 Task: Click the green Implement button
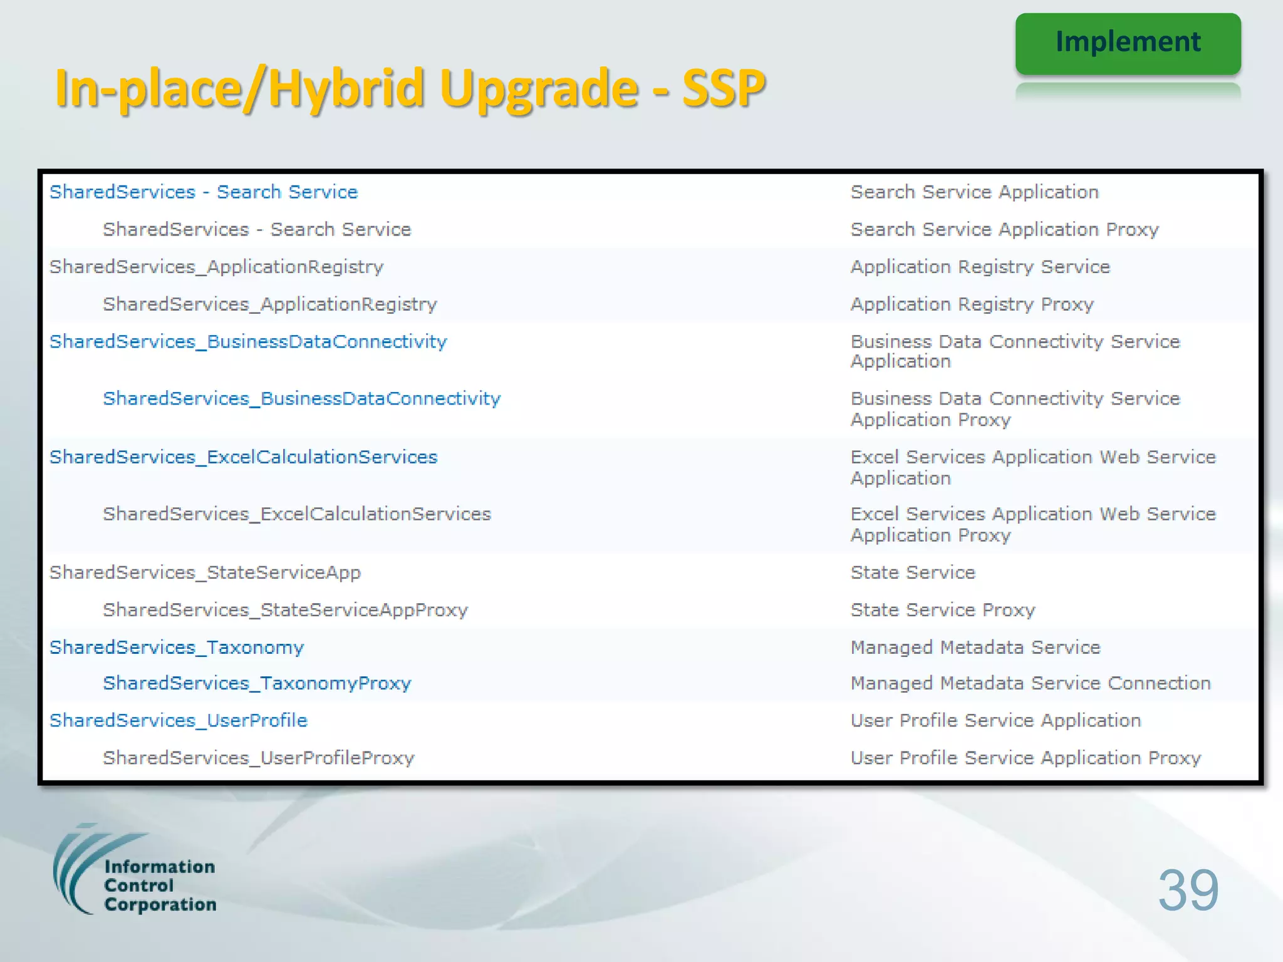1128,43
